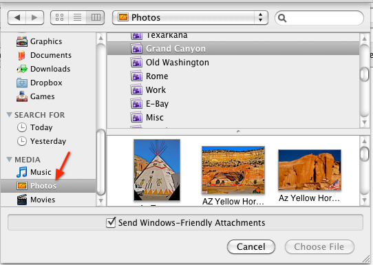Click the 'Games' sidebar label
373x265 pixels.
tap(43, 96)
